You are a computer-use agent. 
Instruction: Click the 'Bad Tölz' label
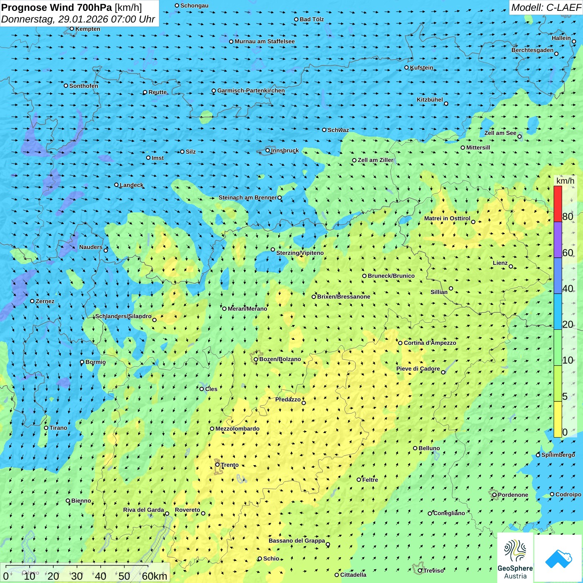tap(311, 19)
